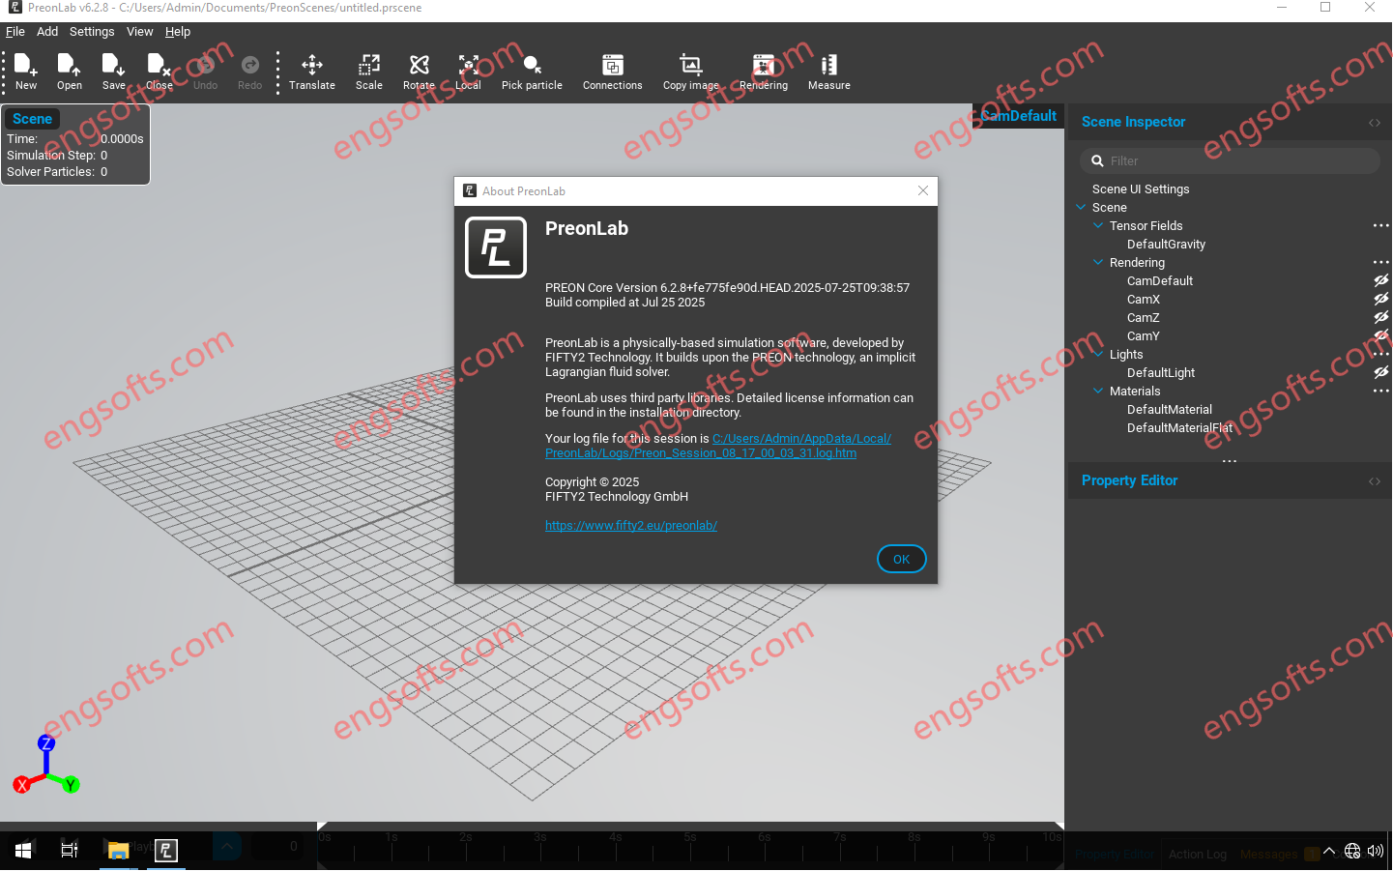The height and width of the screenshot is (871, 1393).
Task: Open Tensor Fields options (three dots)
Action: tap(1380, 226)
